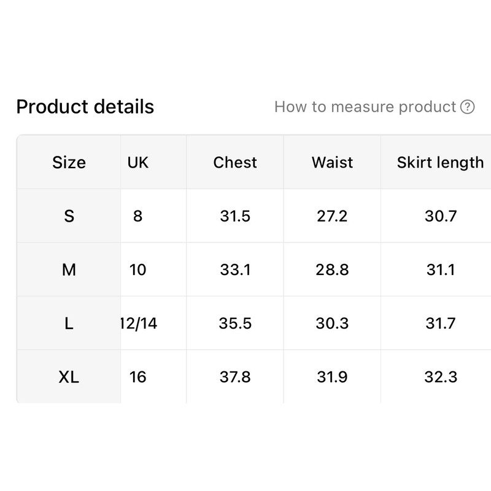Click the UK size 16 cell
Viewport: 491px width, 491px height.
click(x=139, y=376)
